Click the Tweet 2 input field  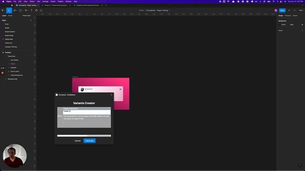click(x=87, y=112)
